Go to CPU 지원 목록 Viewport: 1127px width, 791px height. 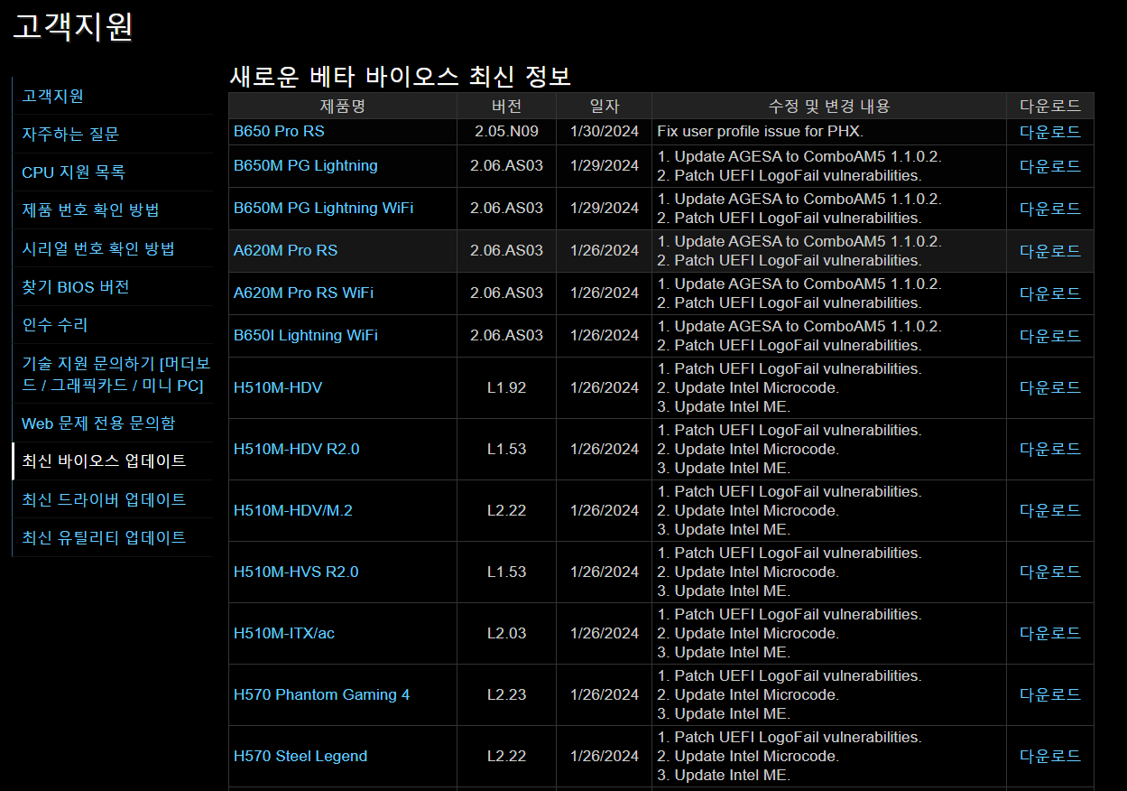[x=73, y=172]
